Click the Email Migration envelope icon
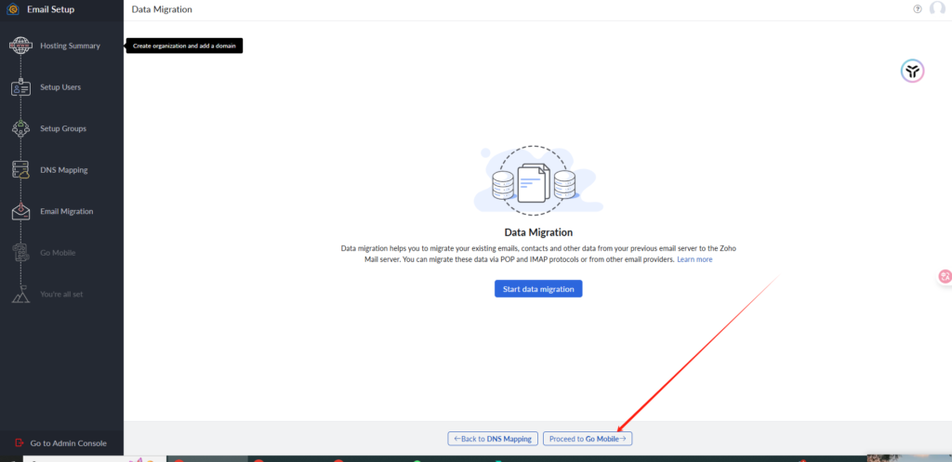 (x=20, y=211)
